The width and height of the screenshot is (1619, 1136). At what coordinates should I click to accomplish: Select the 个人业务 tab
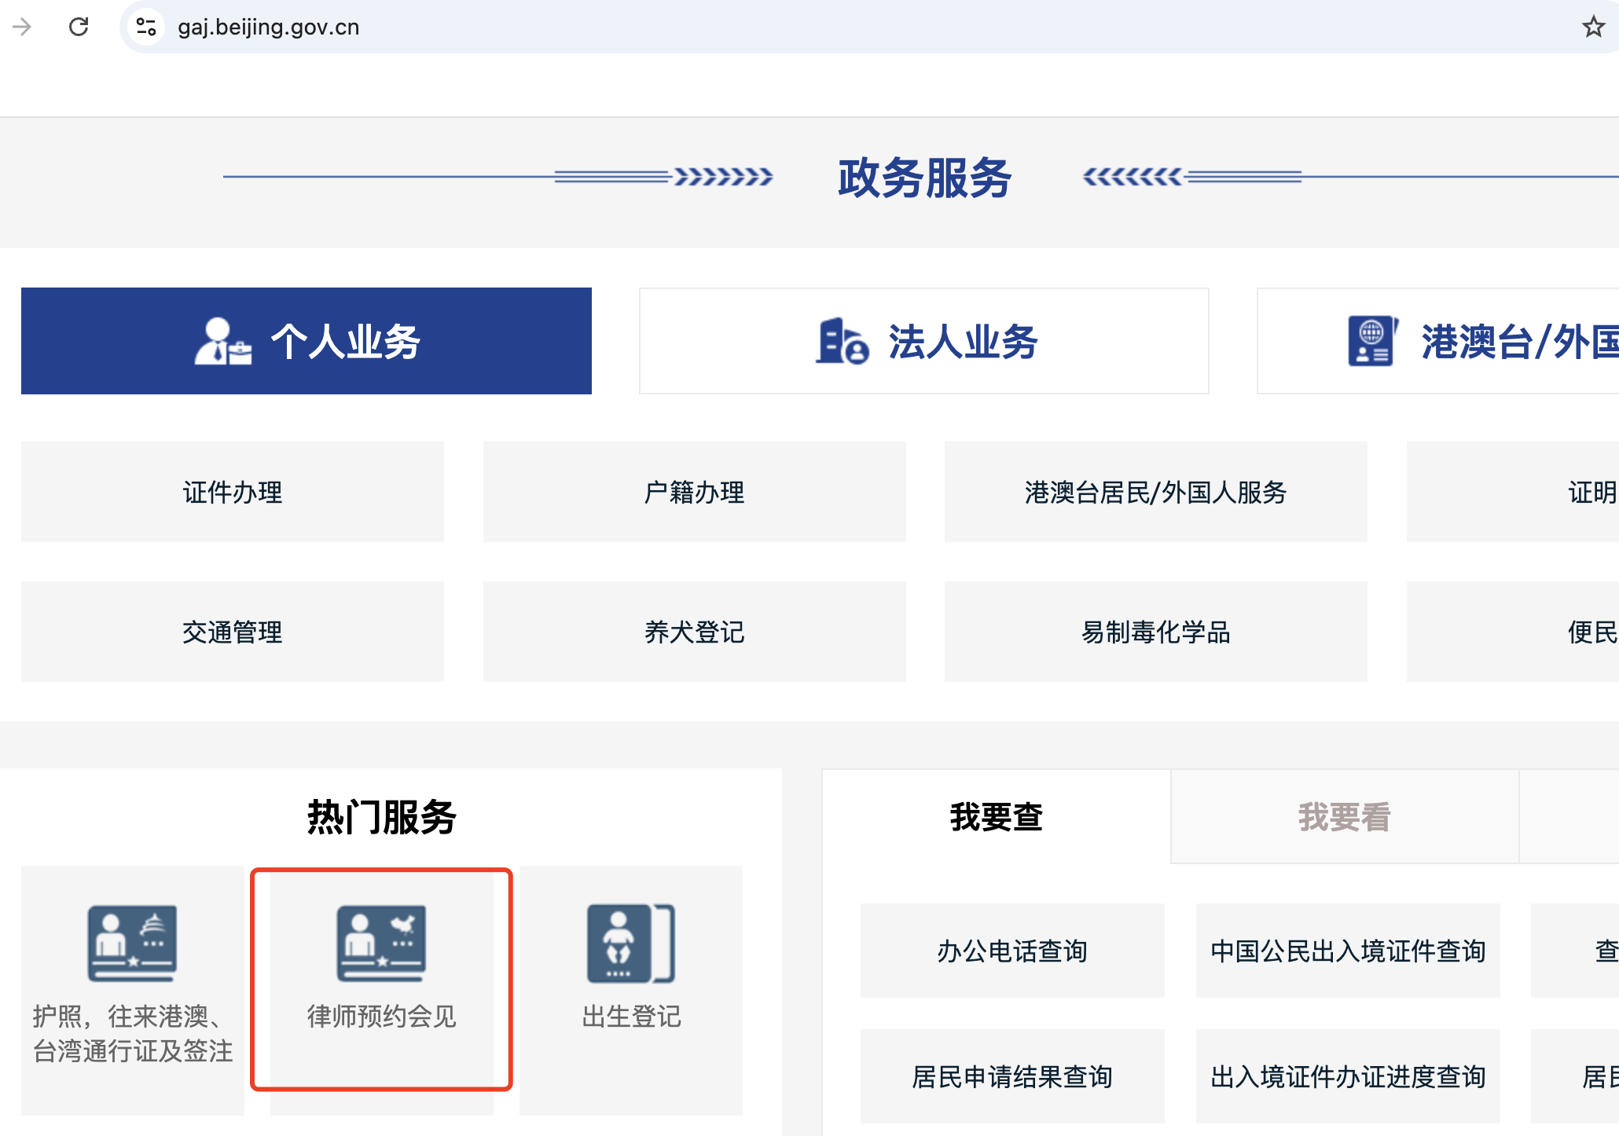pyautogui.click(x=307, y=341)
